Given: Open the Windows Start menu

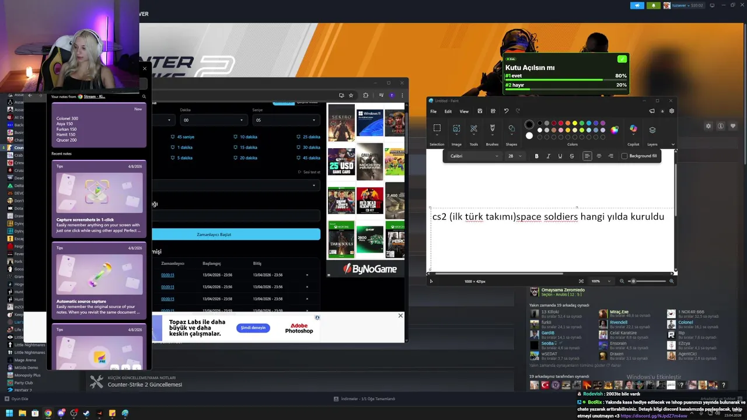Looking at the screenshot, I should tap(9, 414).
